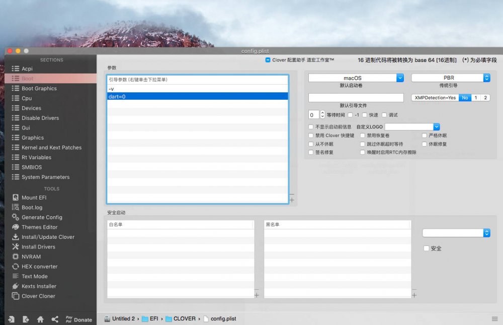Click the 默认引导文件 input field

[x=356, y=98]
